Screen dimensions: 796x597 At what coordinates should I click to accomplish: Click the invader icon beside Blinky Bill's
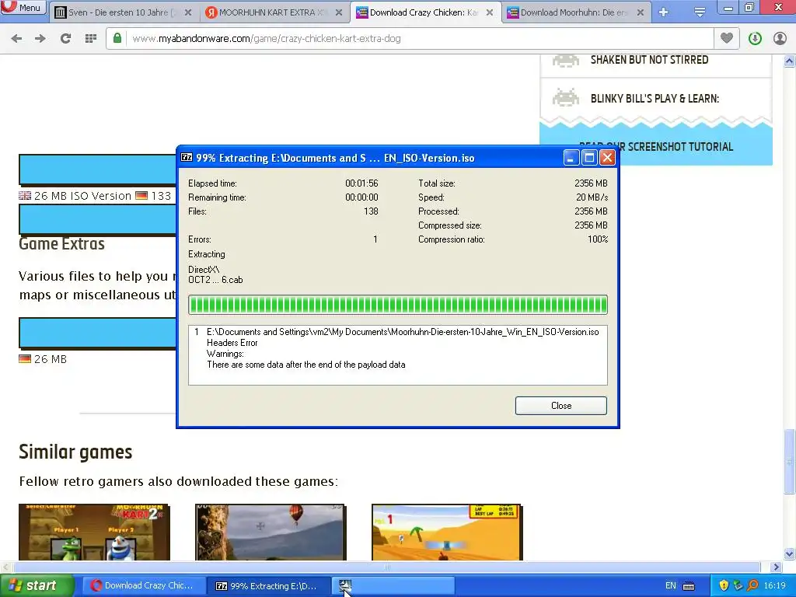pos(566,97)
